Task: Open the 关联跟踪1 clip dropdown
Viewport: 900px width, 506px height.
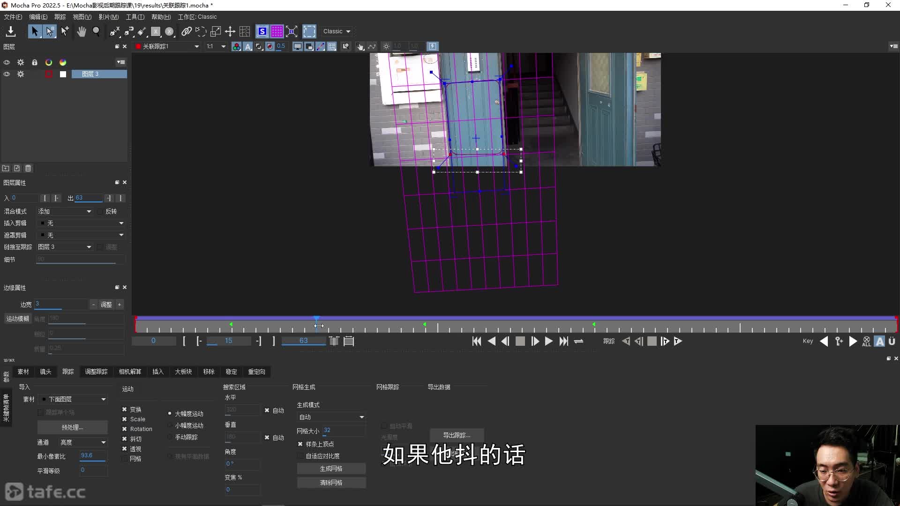Action: pos(167,46)
